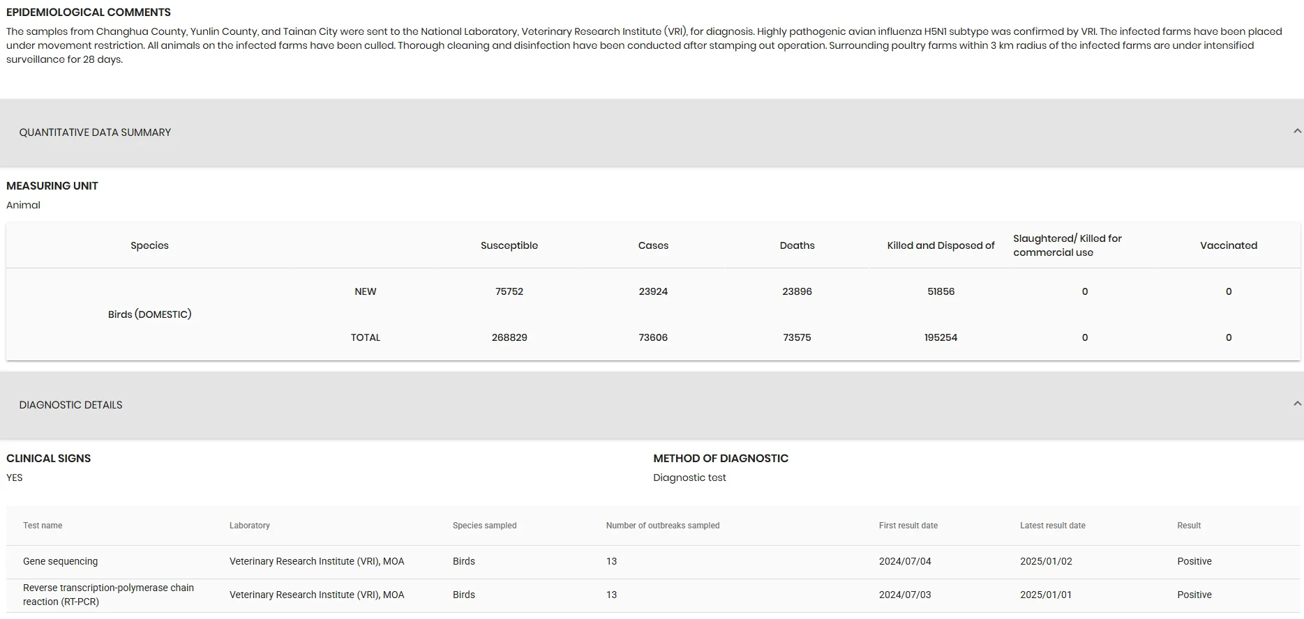
Task: Click the laboratory cell in RT-PCR row
Action: pyautogui.click(x=317, y=595)
